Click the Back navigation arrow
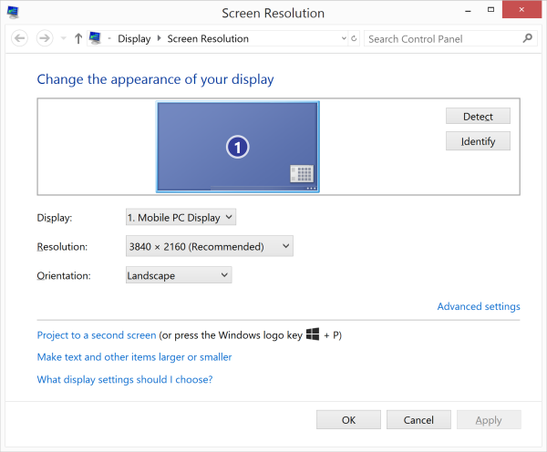 coord(19,38)
